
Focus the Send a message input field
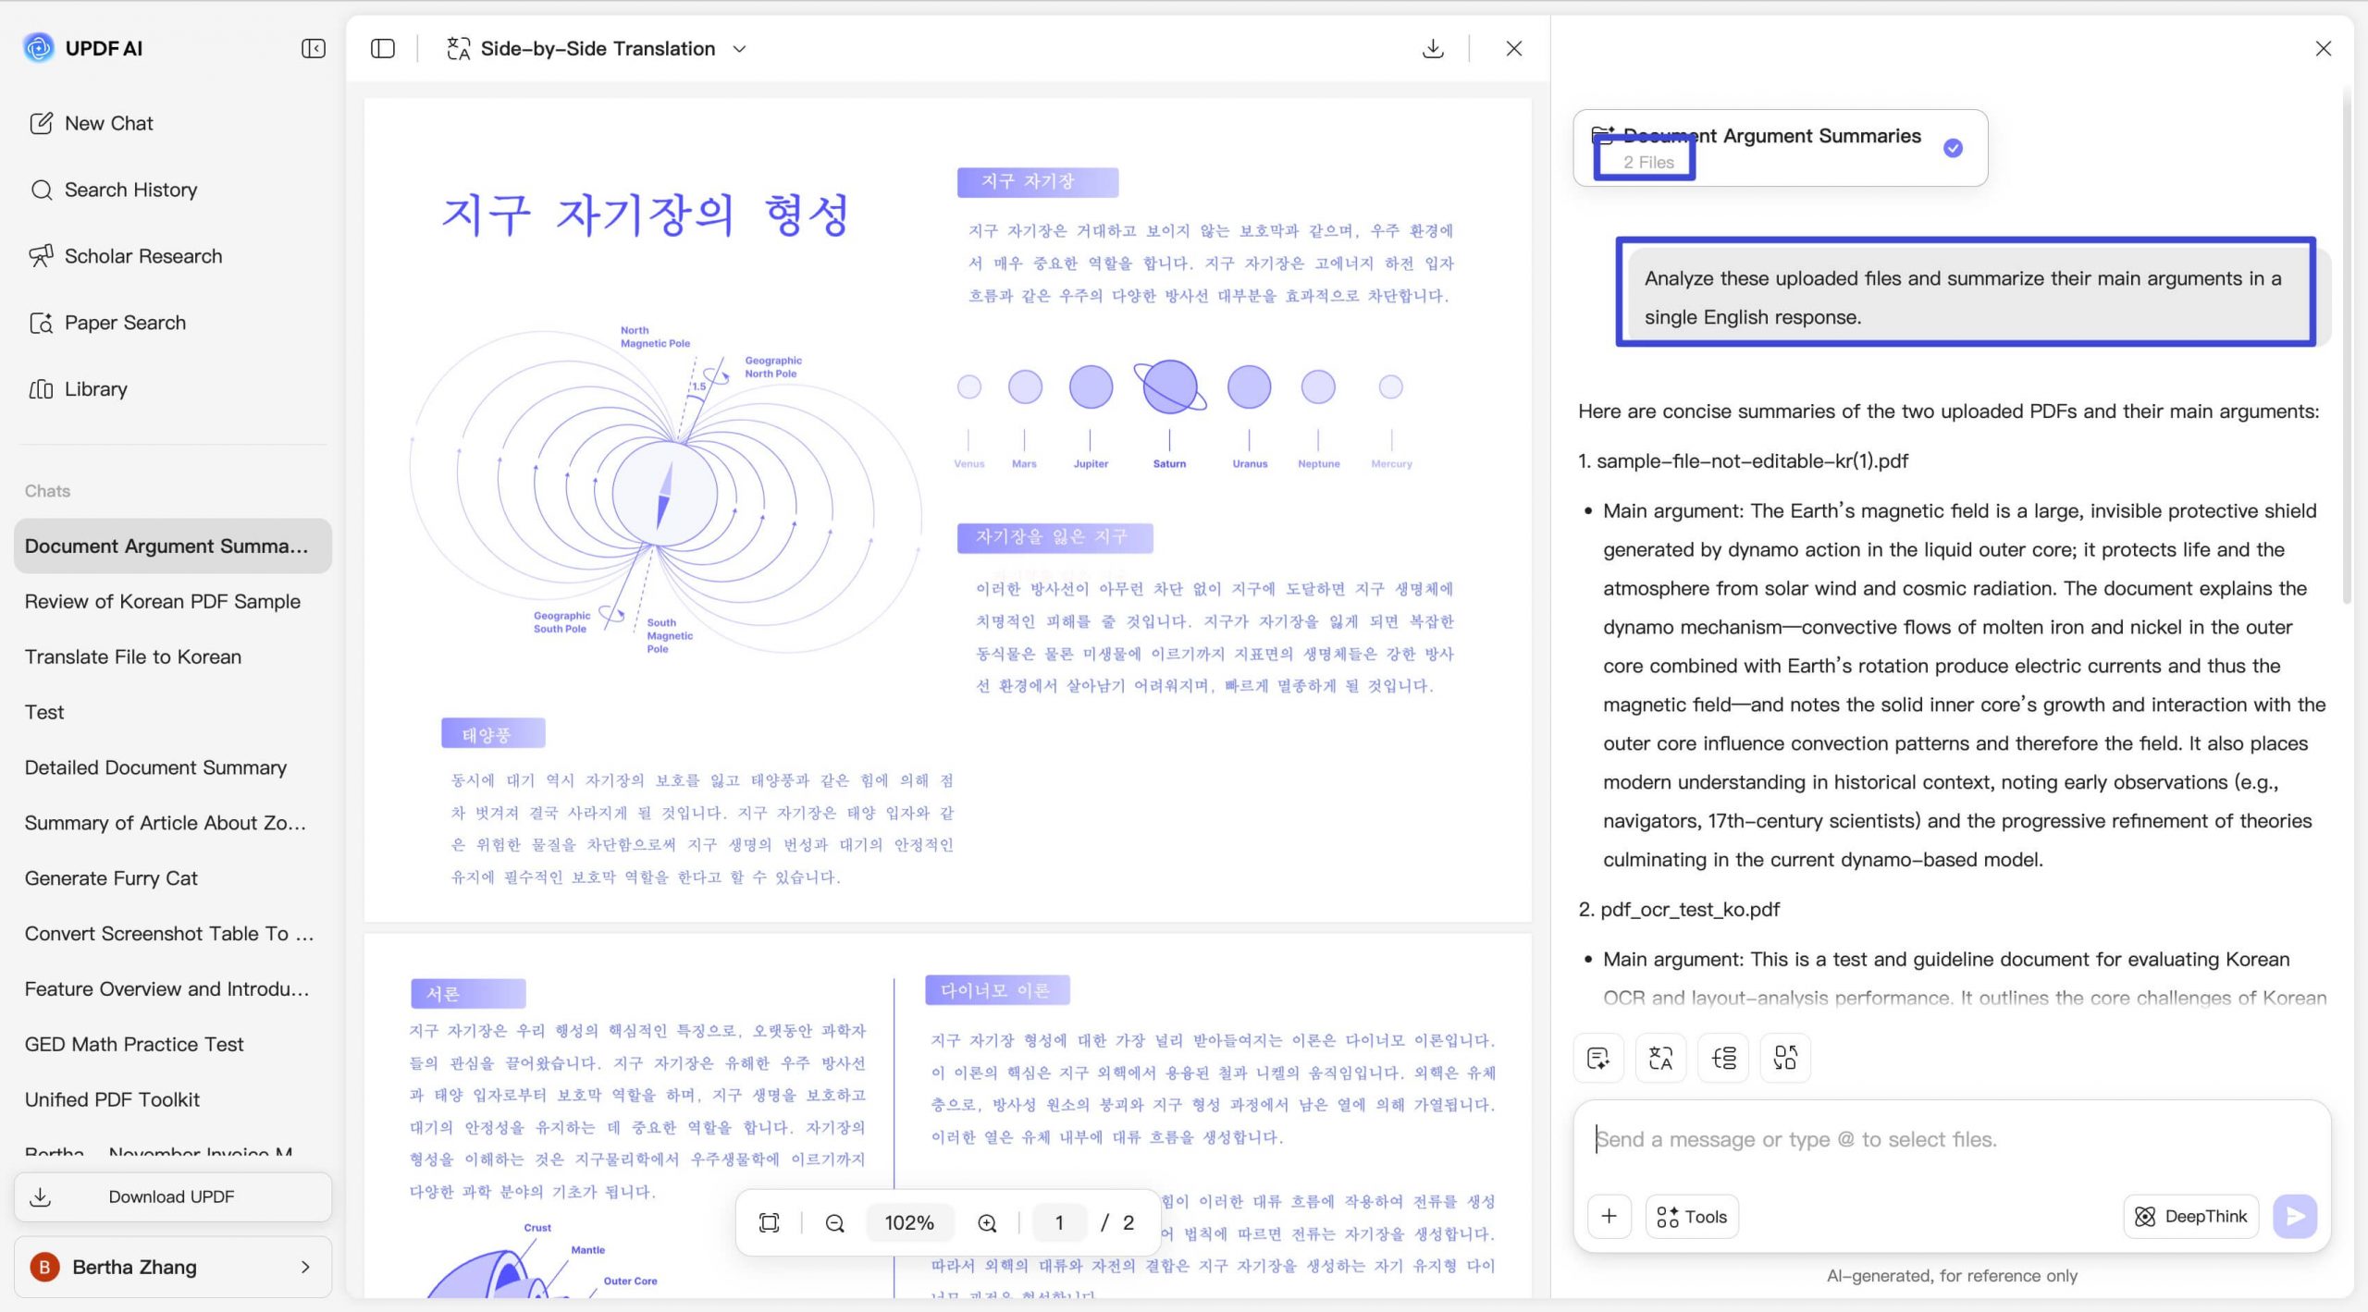pyautogui.click(x=1952, y=1139)
